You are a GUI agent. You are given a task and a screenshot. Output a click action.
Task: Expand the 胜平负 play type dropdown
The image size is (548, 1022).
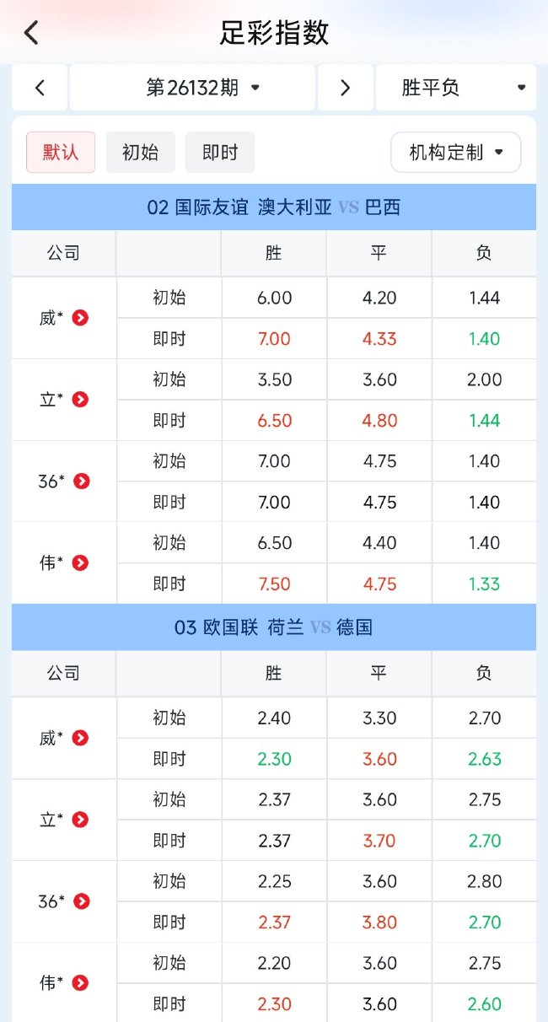pyautogui.click(x=456, y=88)
